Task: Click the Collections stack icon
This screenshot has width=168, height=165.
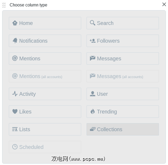Action: point(93,129)
